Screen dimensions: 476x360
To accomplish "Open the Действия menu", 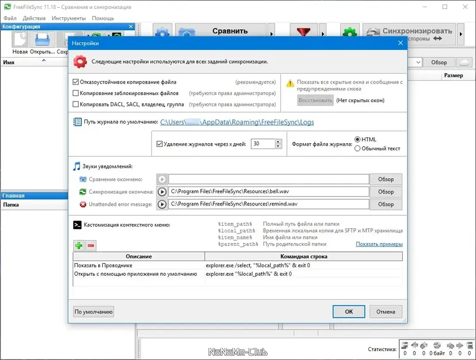I will 34,18.
